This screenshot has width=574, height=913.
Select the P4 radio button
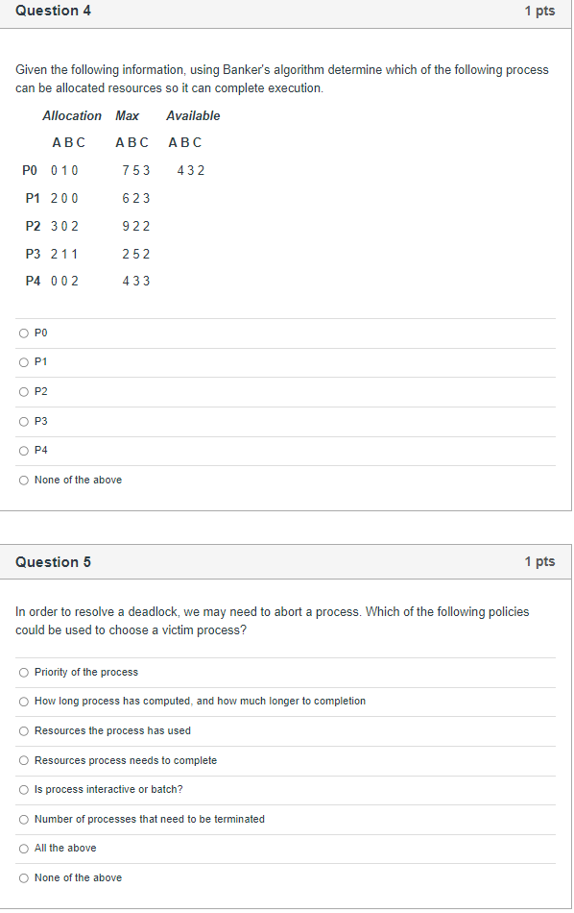click(23, 450)
